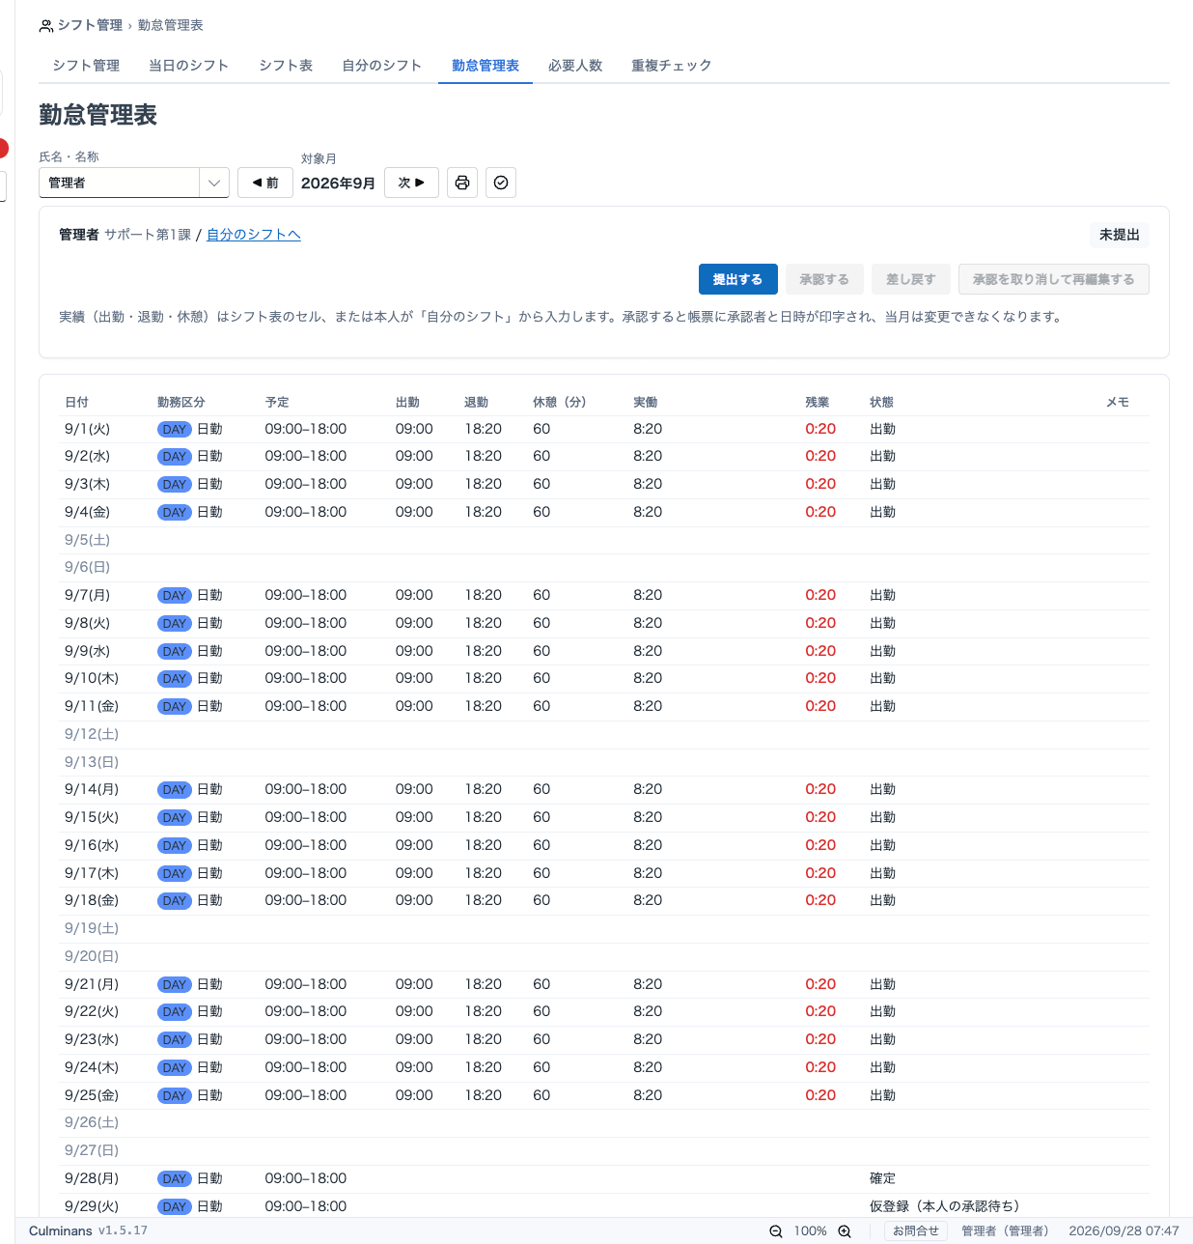Click DAY badge in 9/28(月) row

point(175,1179)
